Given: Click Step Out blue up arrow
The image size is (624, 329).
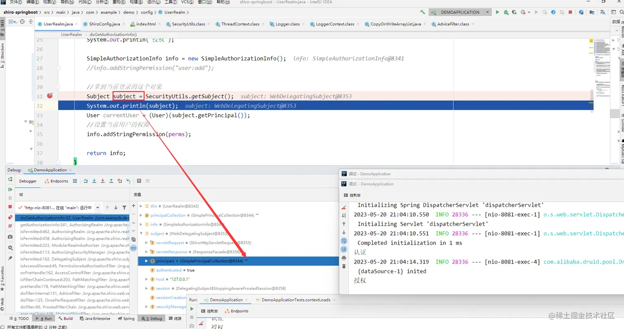Looking at the screenshot, I should point(111,181).
